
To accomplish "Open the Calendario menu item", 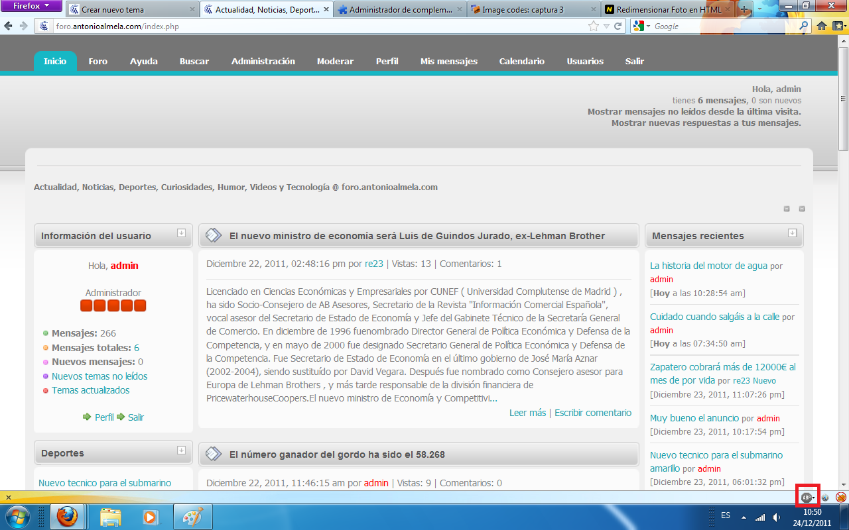I will click(x=522, y=61).
